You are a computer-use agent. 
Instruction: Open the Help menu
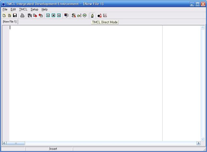(44, 9)
